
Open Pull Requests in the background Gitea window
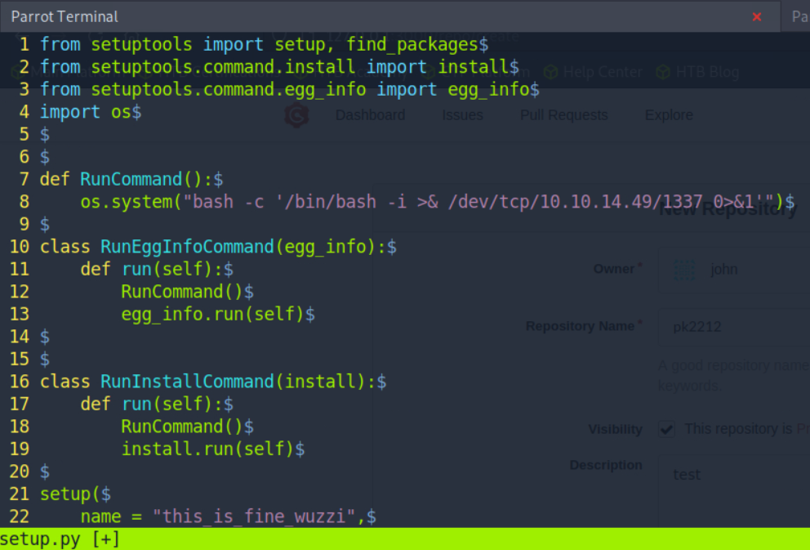click(x=563, y=114)
